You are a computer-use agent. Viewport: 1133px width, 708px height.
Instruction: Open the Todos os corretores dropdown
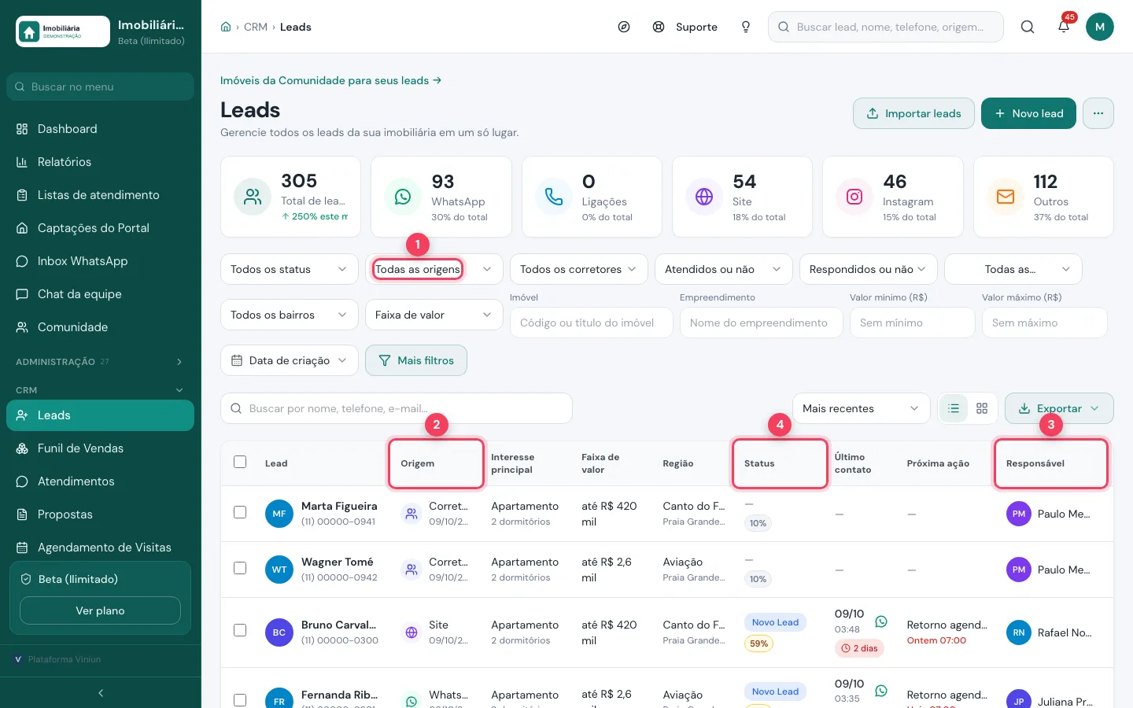[579, 269]
